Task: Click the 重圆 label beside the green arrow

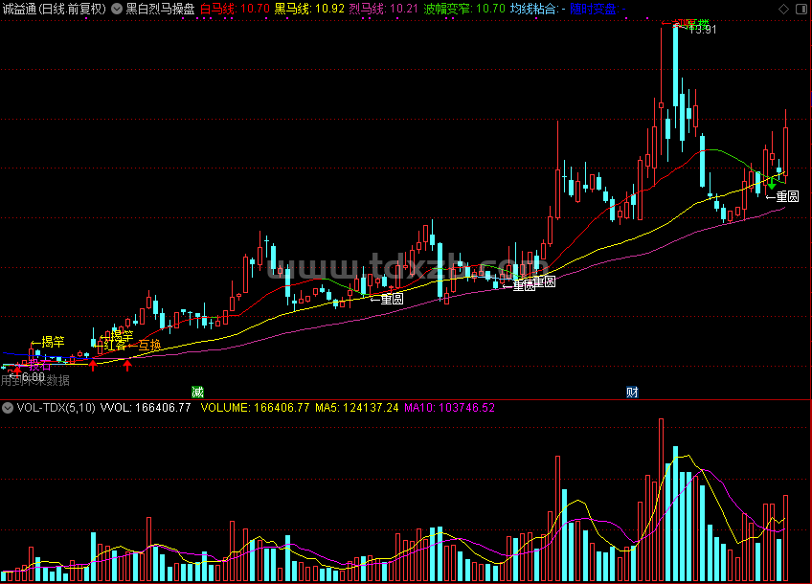Action: coord(787,196)
